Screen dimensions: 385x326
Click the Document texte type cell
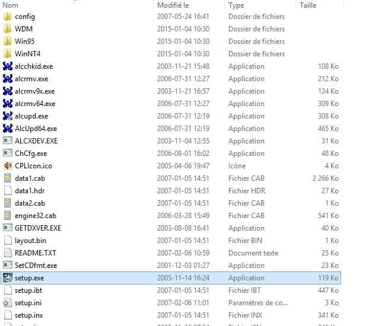point(253,253)
